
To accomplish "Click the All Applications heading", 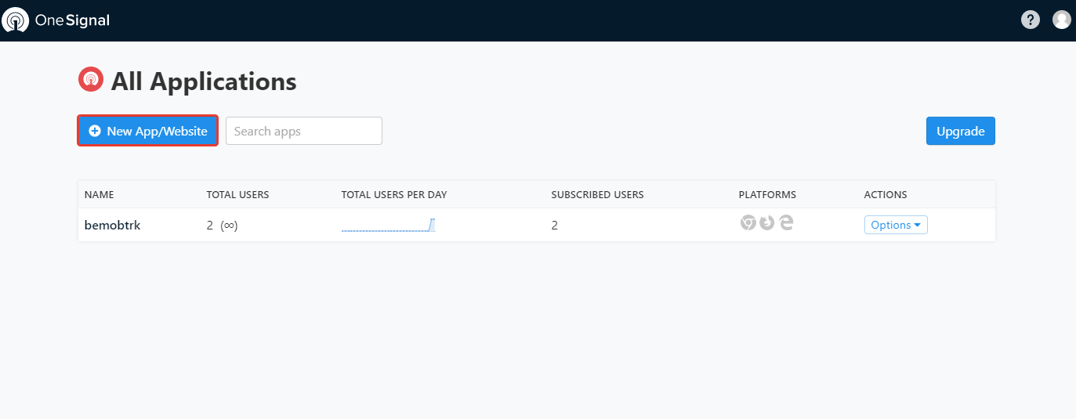I will (x=204, y=81).
